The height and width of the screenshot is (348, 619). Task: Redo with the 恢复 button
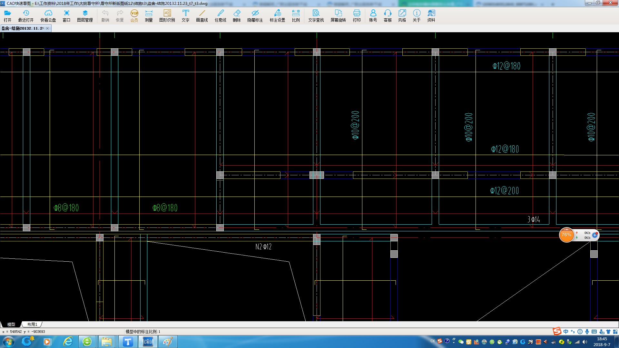coord(120,15)
